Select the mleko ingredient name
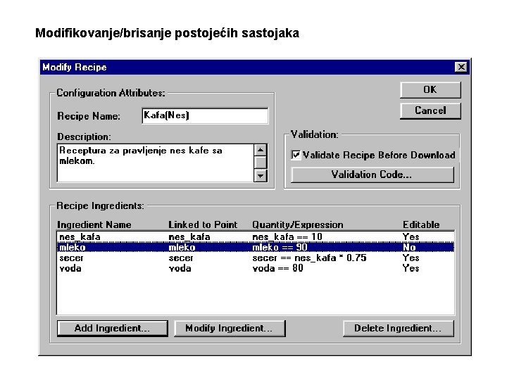The image size is (507, 380). [x=73, y=248]
